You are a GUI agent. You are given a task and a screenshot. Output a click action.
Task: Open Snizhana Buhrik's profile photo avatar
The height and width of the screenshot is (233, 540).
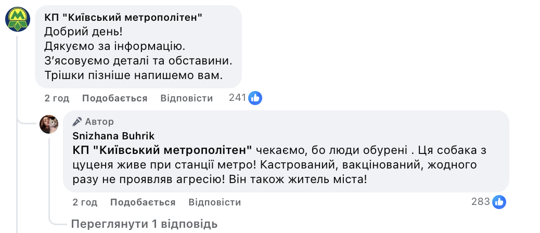[49, 124]
